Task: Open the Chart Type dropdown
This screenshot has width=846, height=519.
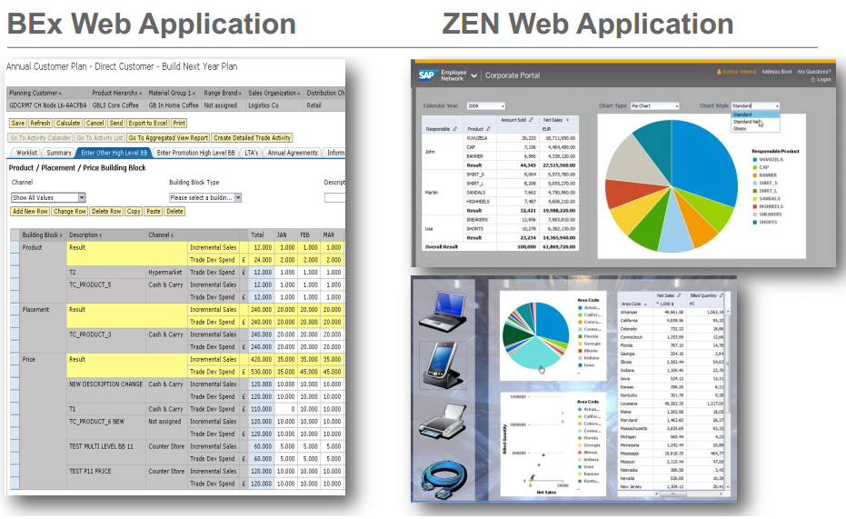Action: coord(676,106)
